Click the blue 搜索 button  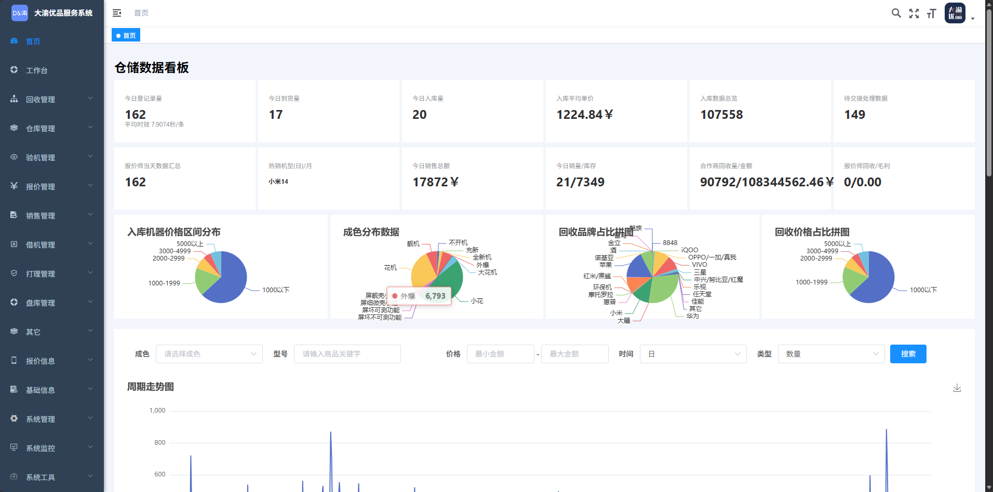(x=908, y=354)
